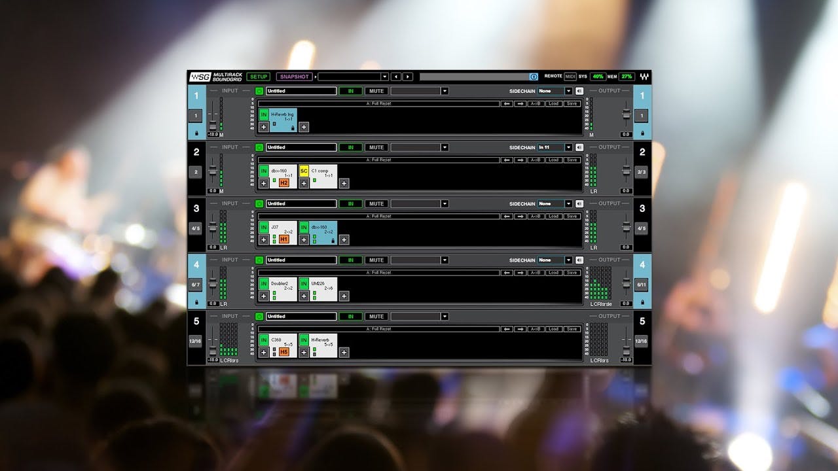Go to next snapshot in top bar

(x=408, y=77)
